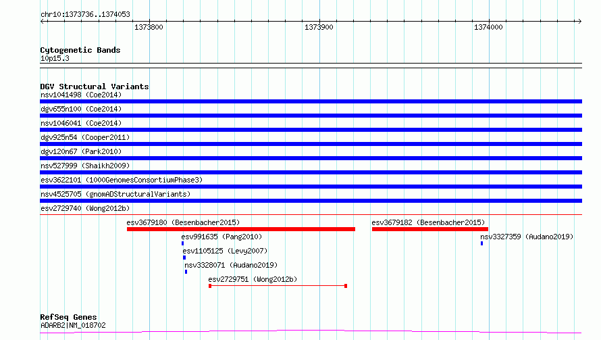The width and height of the screenshot is (601, 340).
Task: Click the blue bar for dgv655n100
Action: [x=311, y=116]
